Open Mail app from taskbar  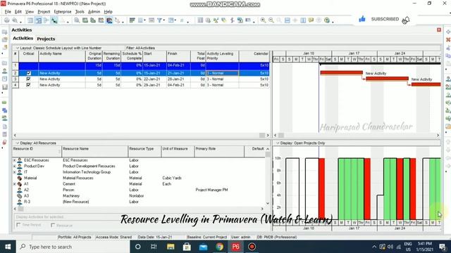pyautogui.click(x=203, y=247)
